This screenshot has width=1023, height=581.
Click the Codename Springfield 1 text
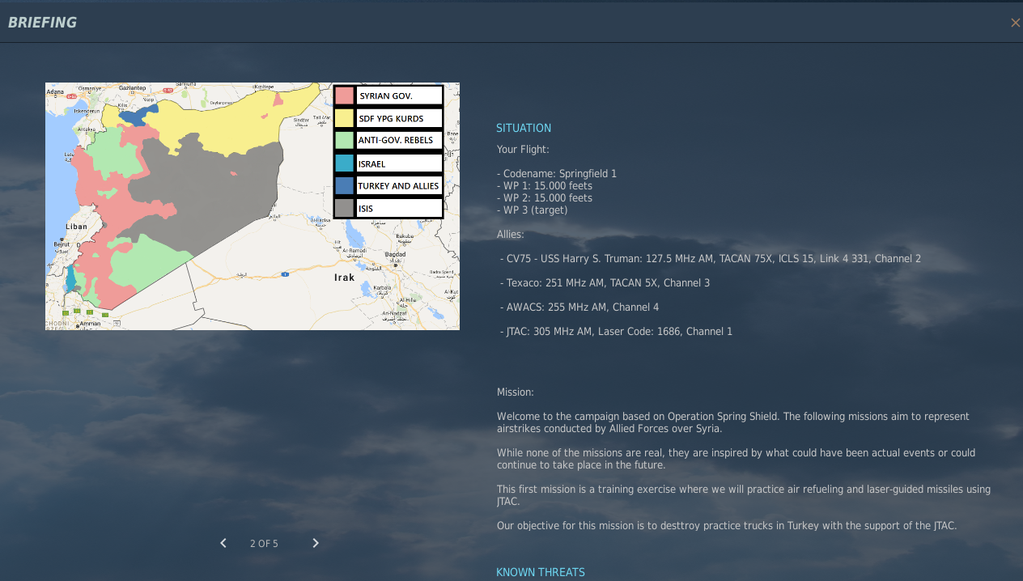pyautogui.click(x=557, y=173)
